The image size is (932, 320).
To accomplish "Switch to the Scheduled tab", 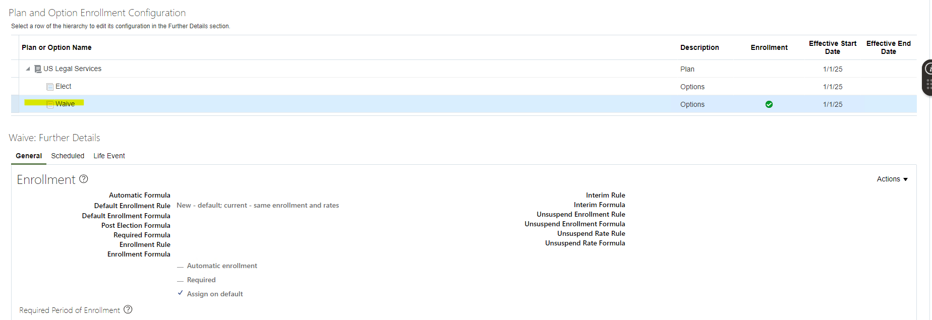I will pyautogui.click(x=68, y=156).
